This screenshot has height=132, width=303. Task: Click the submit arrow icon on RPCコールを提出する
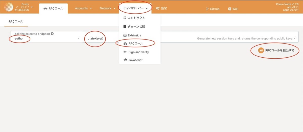click(261, 50)
